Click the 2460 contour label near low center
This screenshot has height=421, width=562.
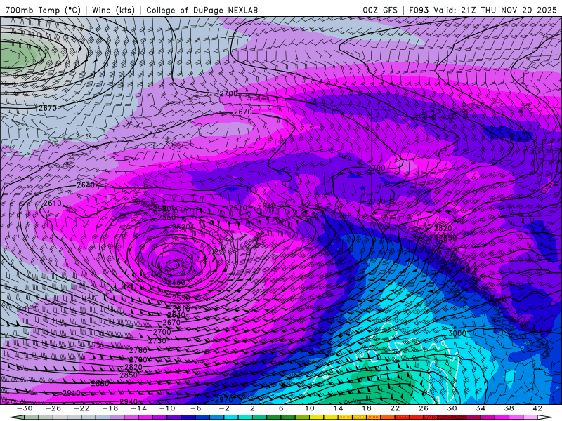[x=176, y=283]
